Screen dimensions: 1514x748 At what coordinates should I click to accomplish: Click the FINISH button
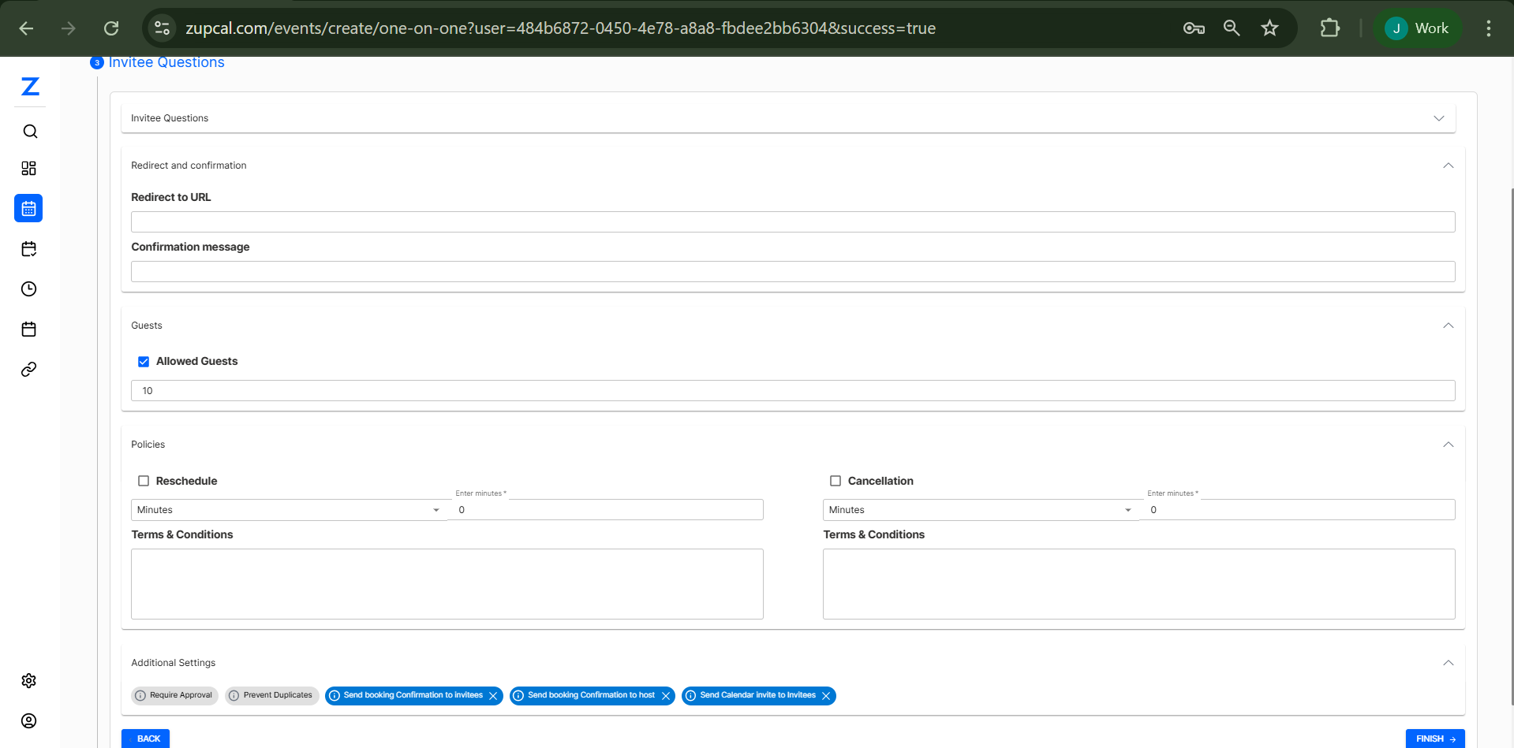(x=1434, y=739)
